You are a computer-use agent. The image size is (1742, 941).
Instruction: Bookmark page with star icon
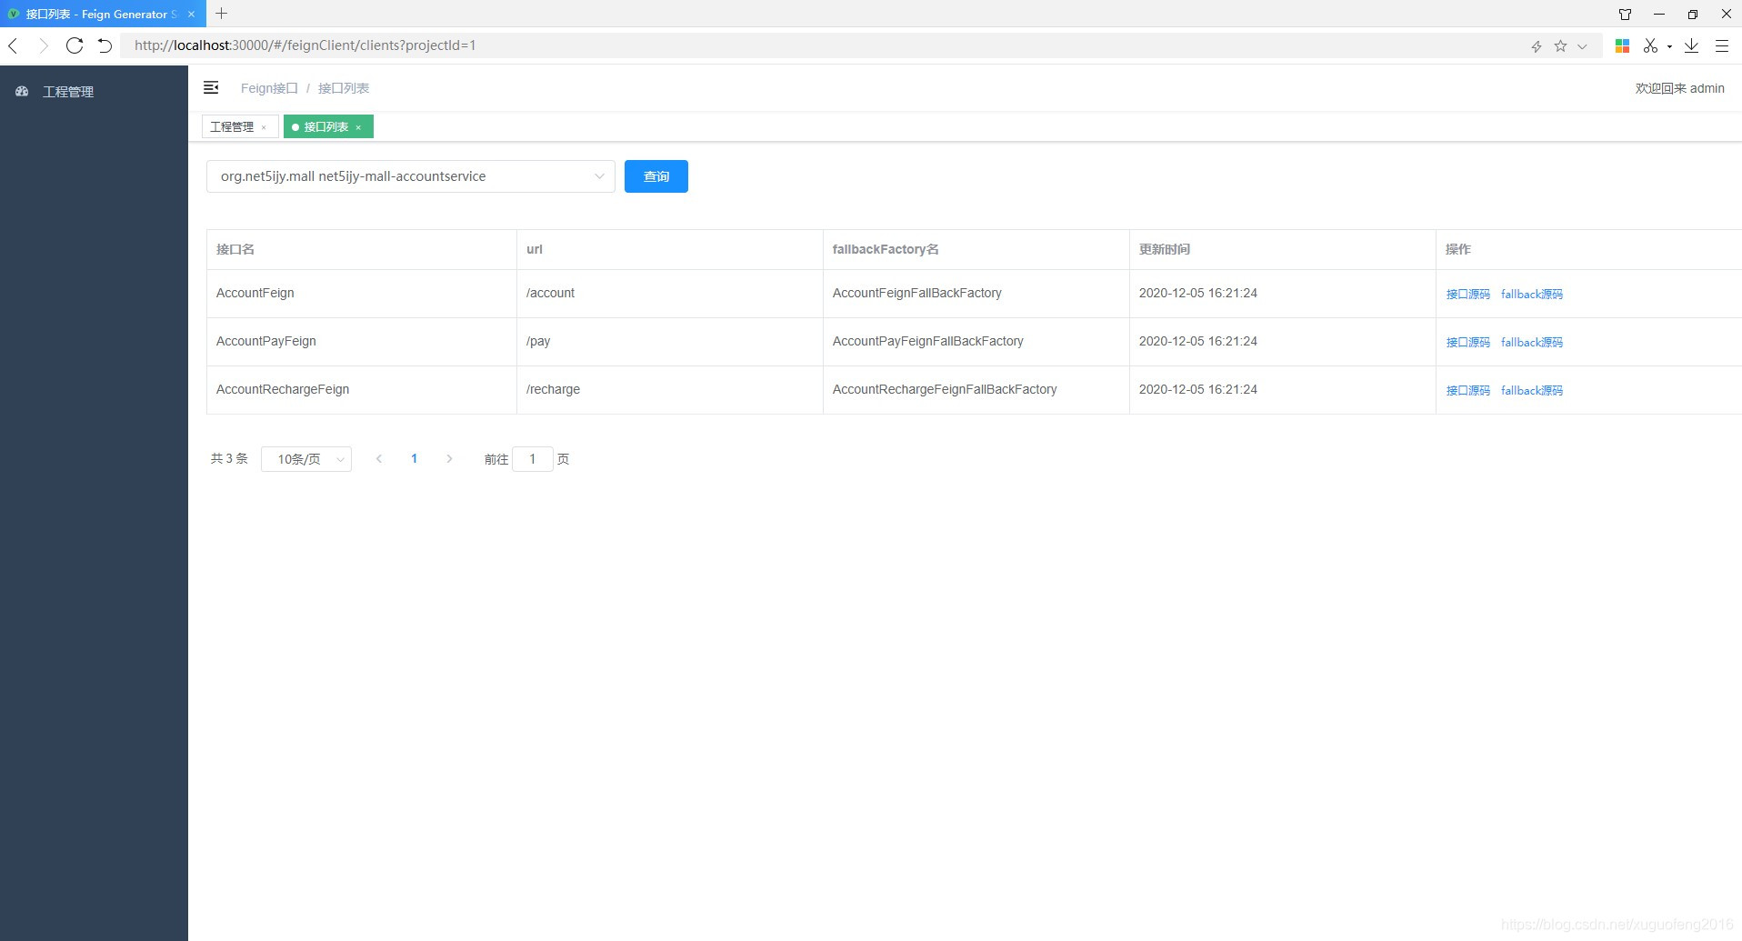point(1560,46)
